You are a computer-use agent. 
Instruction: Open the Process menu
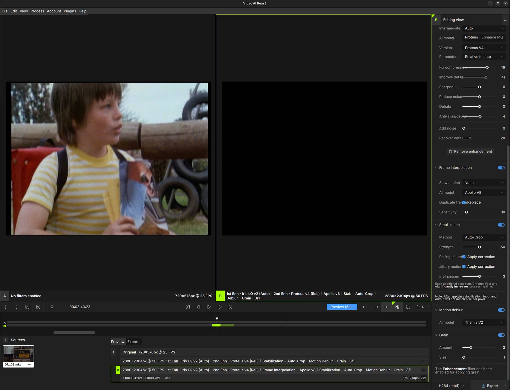(37, 11)
